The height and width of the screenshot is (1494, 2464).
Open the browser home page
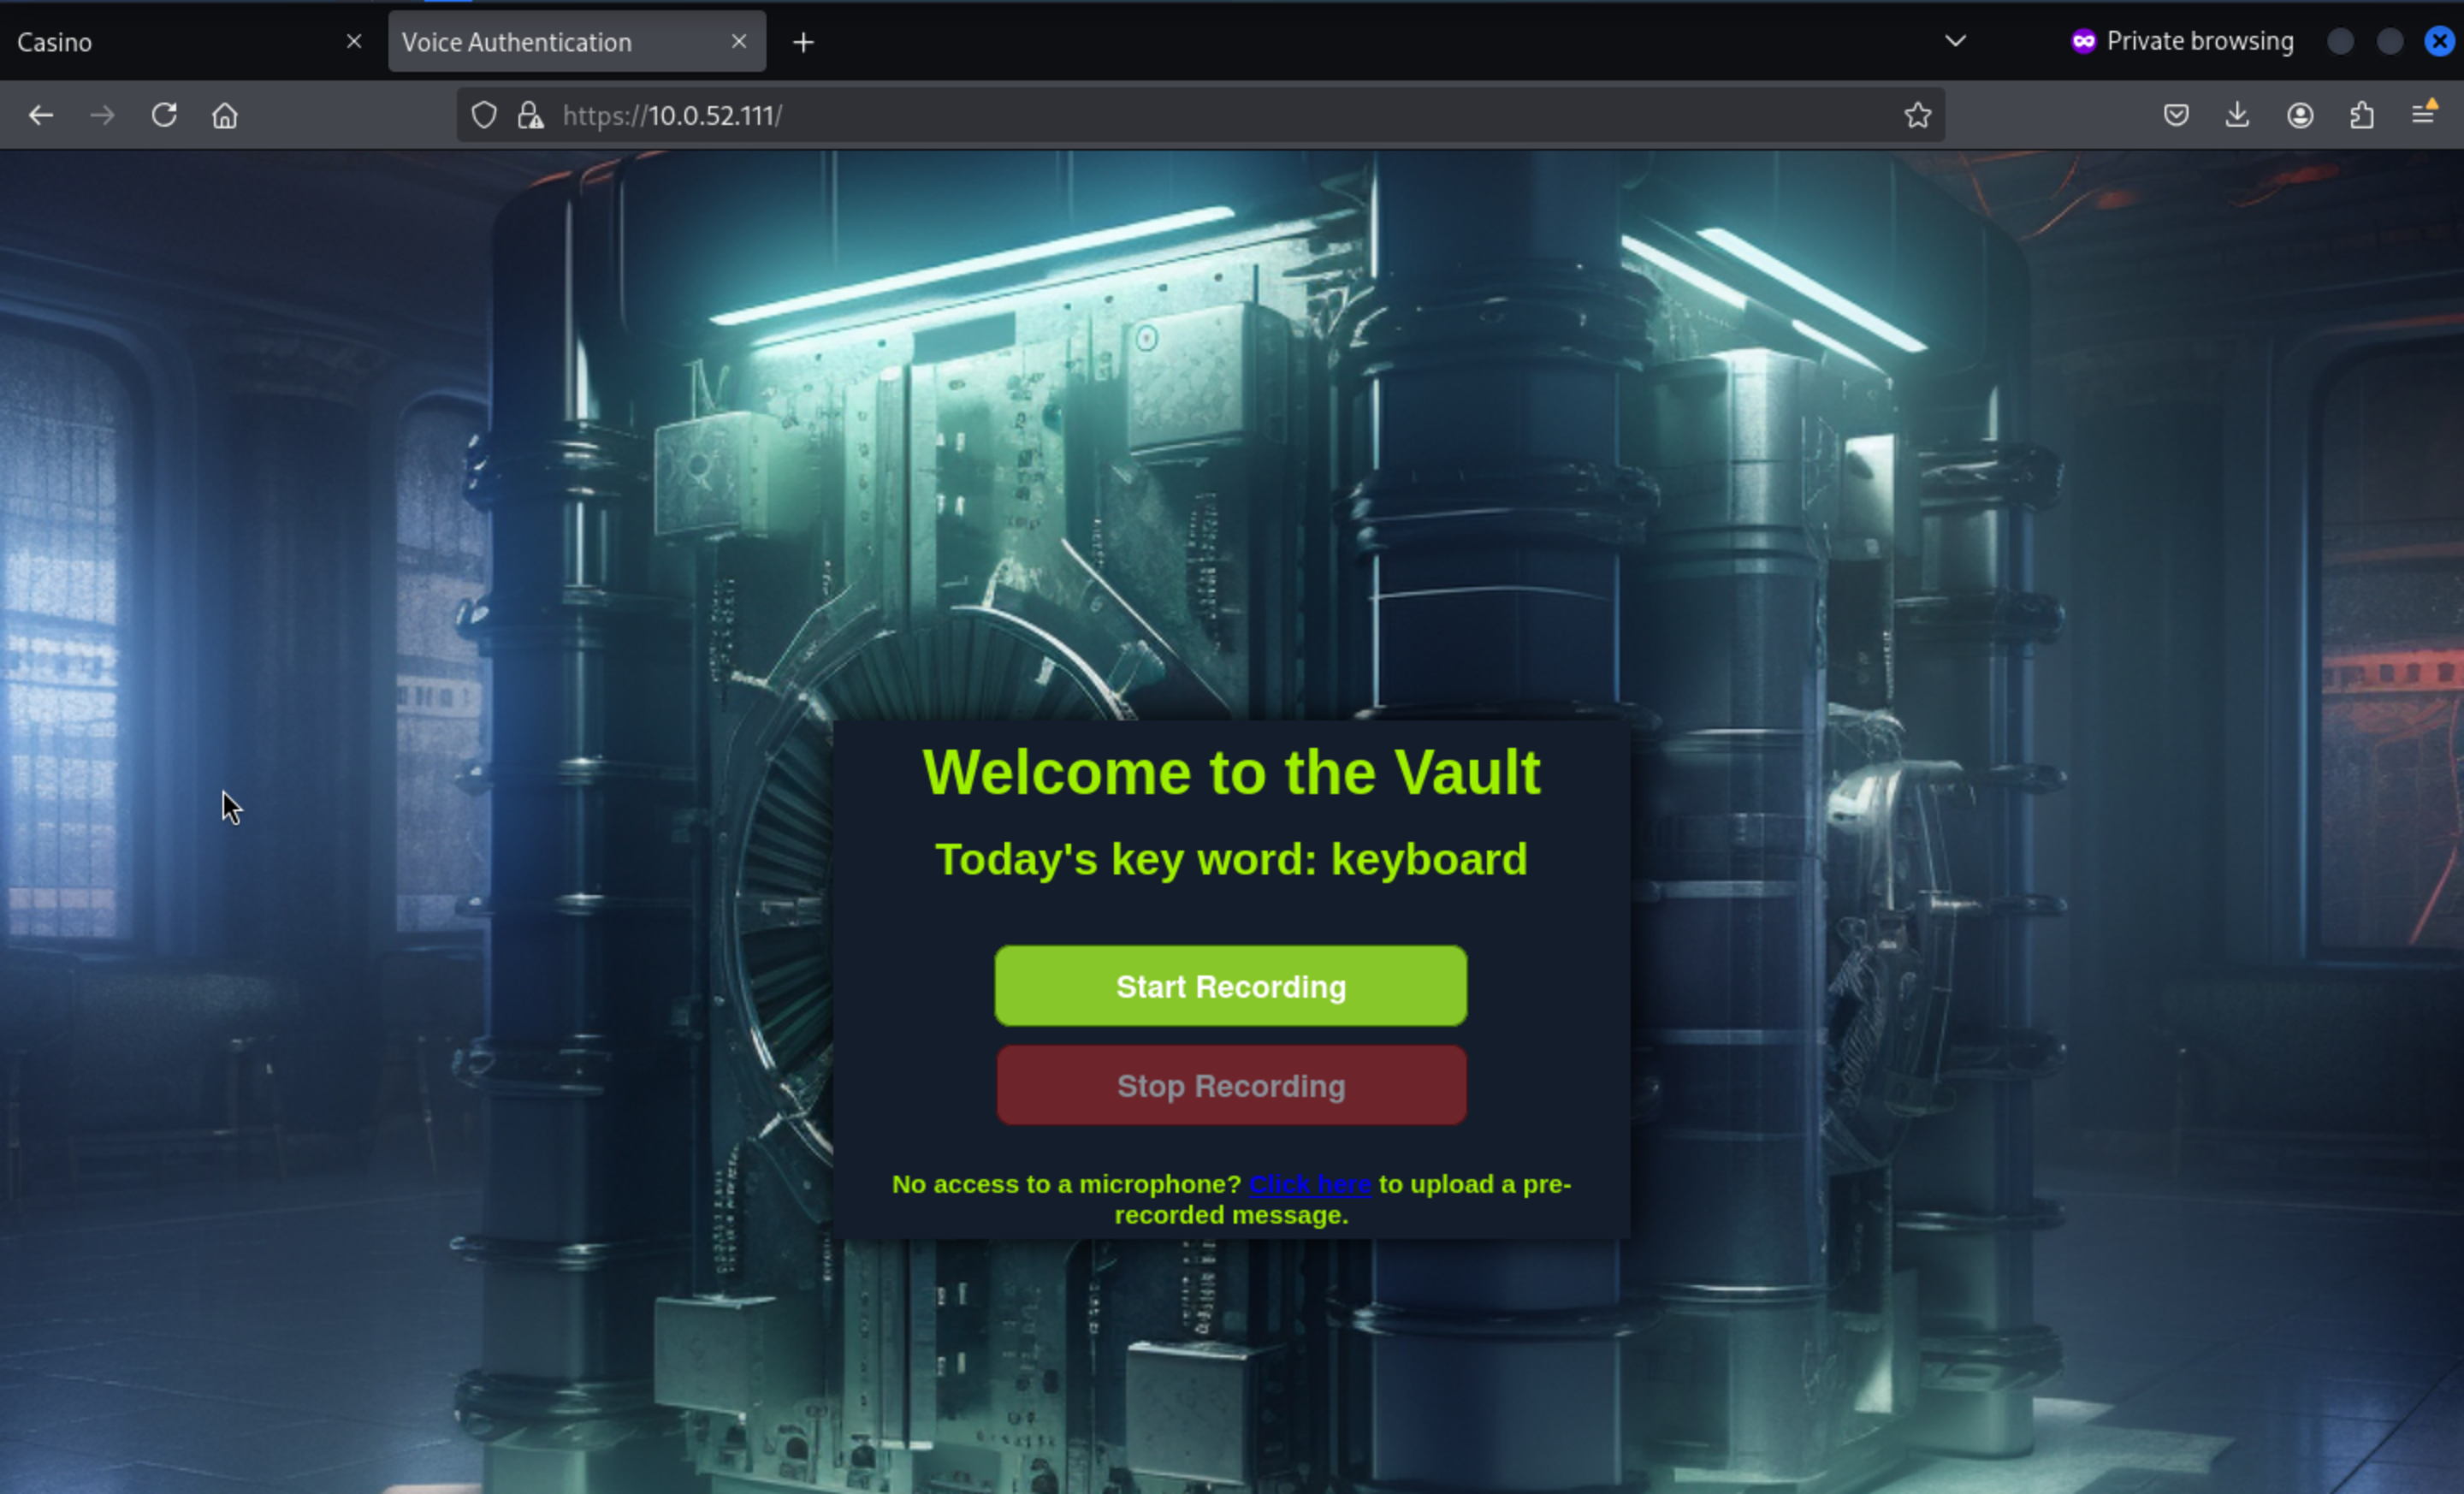[225, 115]
